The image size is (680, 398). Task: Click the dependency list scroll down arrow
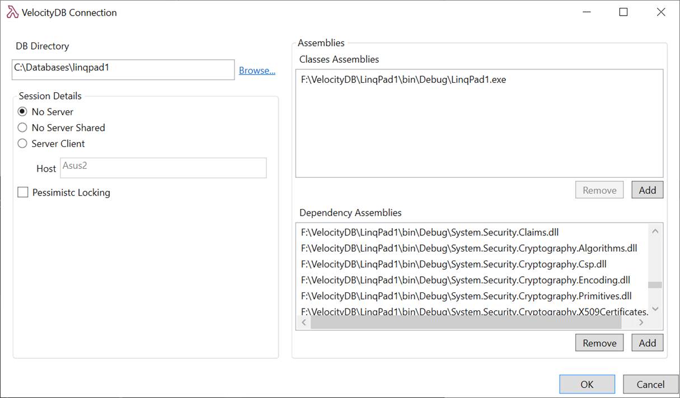coord(655,309)
